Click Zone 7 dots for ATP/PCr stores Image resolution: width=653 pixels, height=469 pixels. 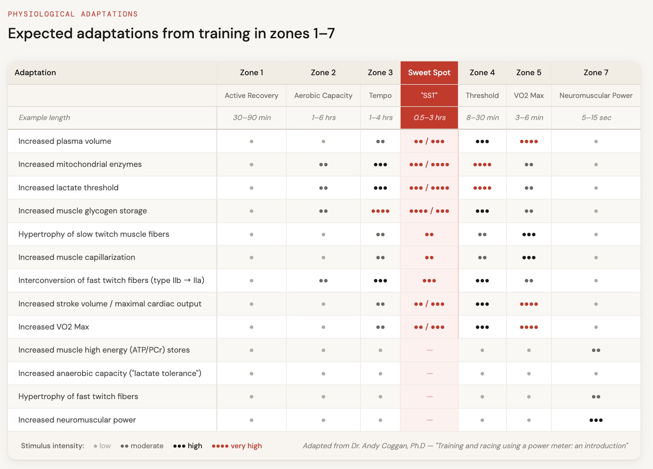click(x=596, y=350)
